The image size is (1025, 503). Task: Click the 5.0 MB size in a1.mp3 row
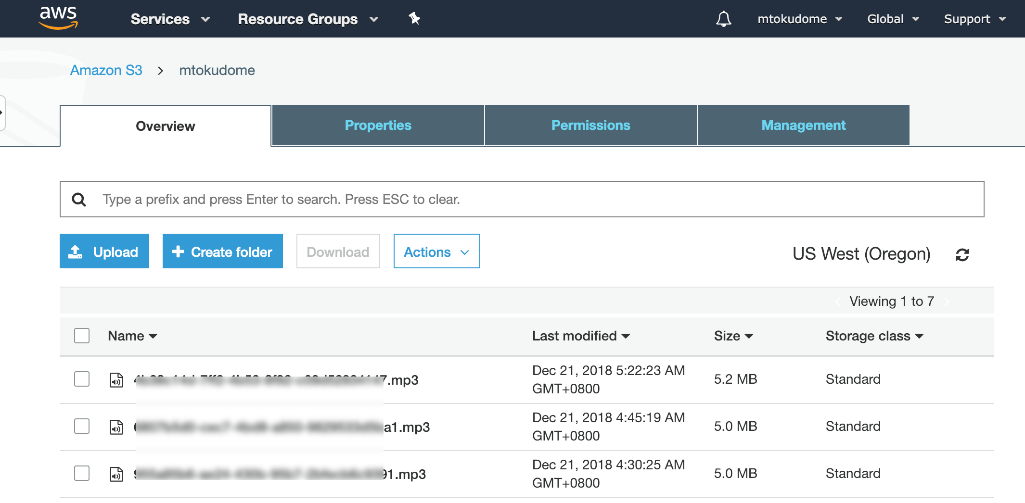pyautogui.click(x=736, y=426)
